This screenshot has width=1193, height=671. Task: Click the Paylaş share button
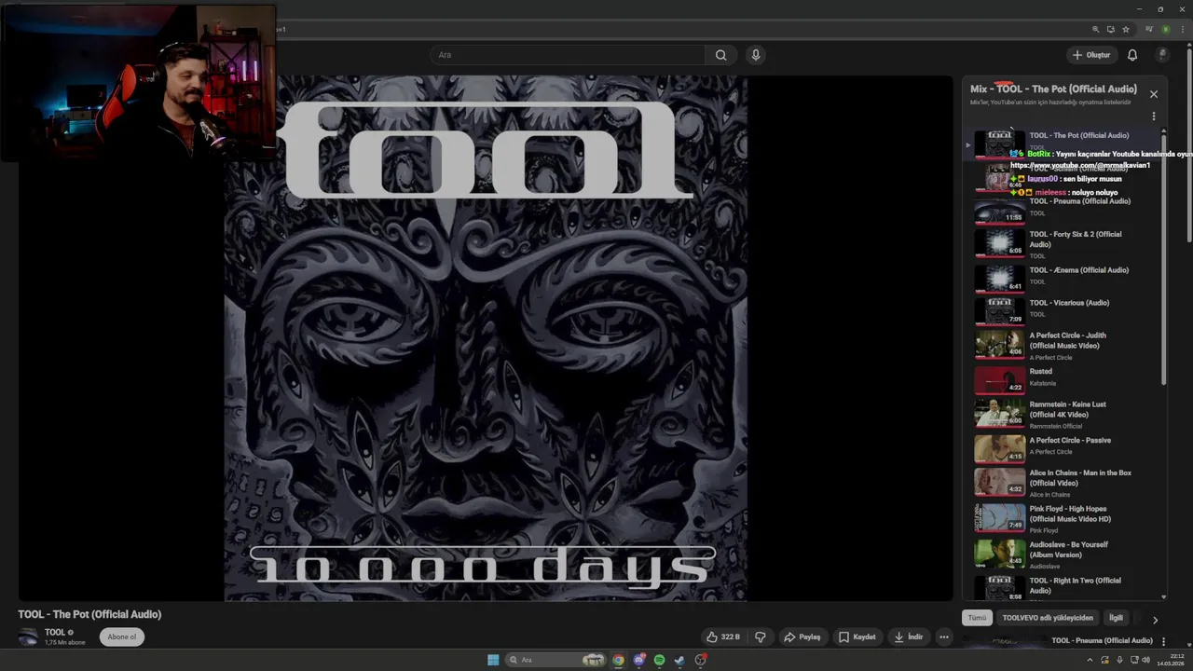[x=802, y=637]
